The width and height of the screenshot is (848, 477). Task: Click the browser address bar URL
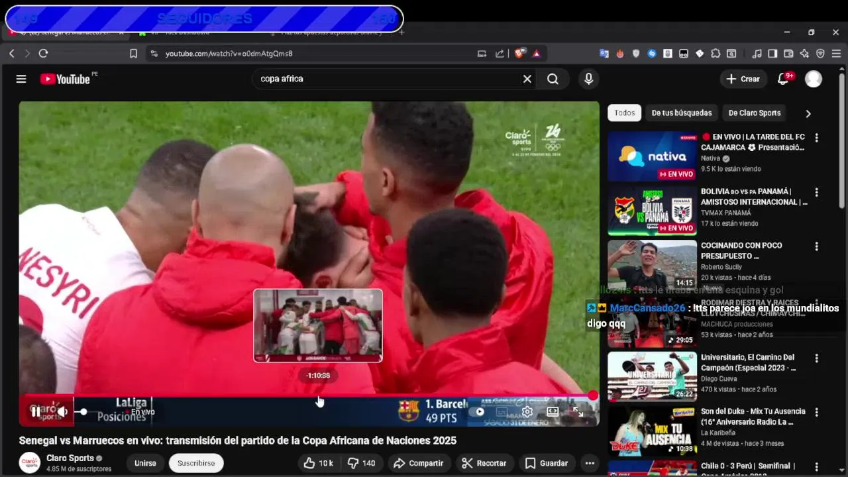229,54
